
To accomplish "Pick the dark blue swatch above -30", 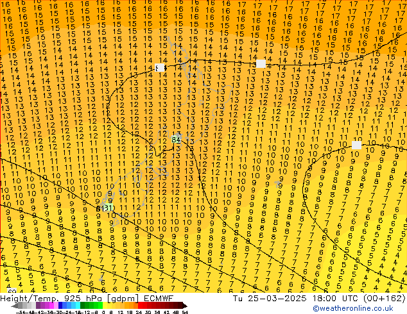I will pyautogui.click(x=60, y=306).
